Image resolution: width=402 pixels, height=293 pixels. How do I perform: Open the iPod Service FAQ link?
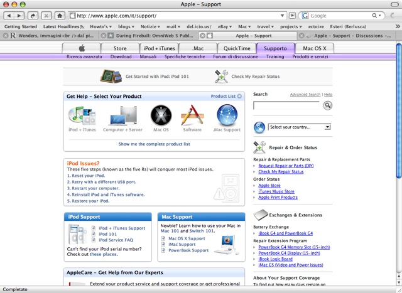coord(116,240)
